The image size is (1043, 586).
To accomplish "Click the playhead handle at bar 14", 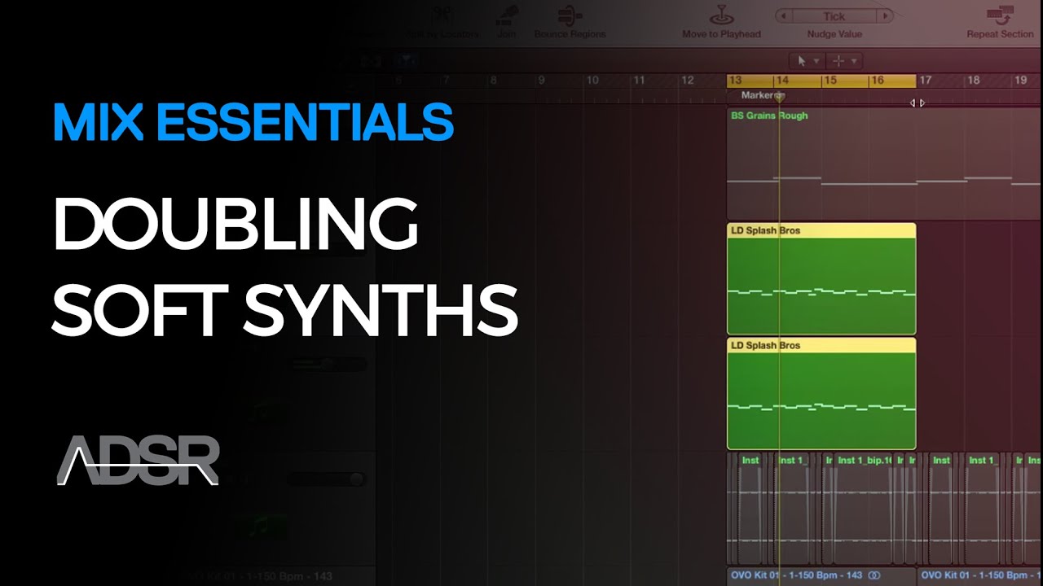I will click(x=779, y=97).
